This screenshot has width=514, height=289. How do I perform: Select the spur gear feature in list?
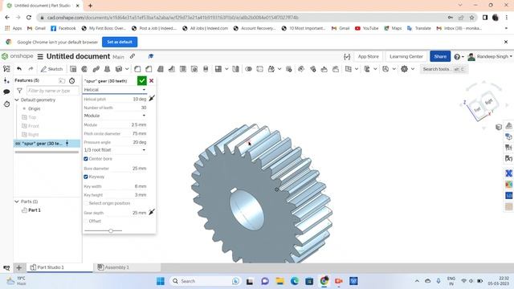coord(47,144)
